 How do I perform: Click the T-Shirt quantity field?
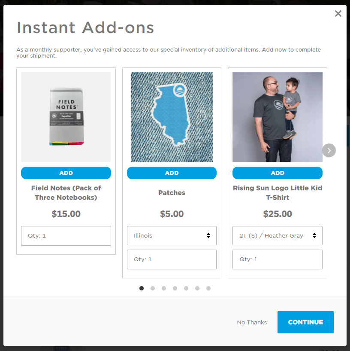pyautogui.click(x=278, y=259)
